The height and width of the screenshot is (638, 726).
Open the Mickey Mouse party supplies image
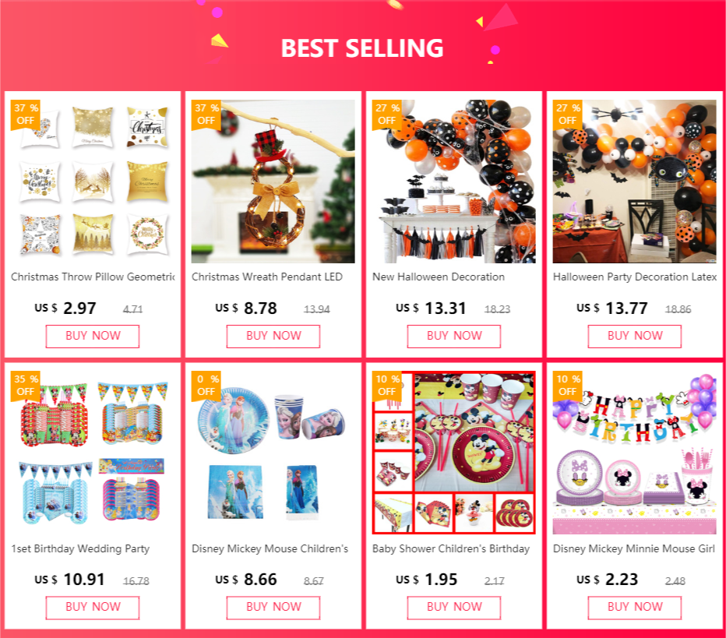453,453
